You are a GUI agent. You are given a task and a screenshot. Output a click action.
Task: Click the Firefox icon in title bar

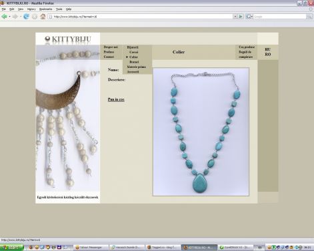click(3, 3)
